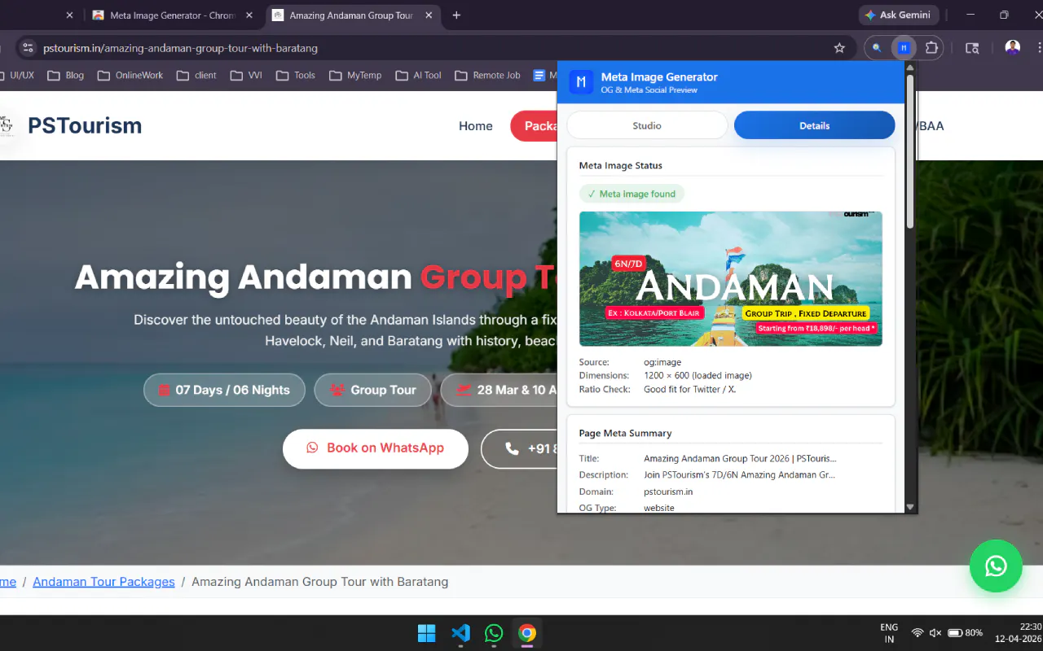Click the muted volume tray icon
This screenshot has height=651, width=1043.
click(x=935, y=633)
